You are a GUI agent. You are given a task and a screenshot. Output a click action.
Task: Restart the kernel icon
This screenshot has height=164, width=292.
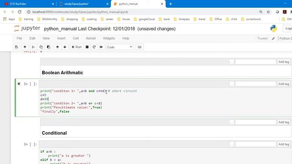coord(94,47)
